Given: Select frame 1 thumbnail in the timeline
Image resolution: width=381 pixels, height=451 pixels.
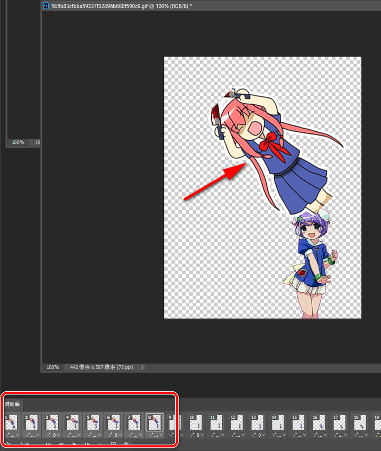Looking at the screenshot, I should click(11, 422).
